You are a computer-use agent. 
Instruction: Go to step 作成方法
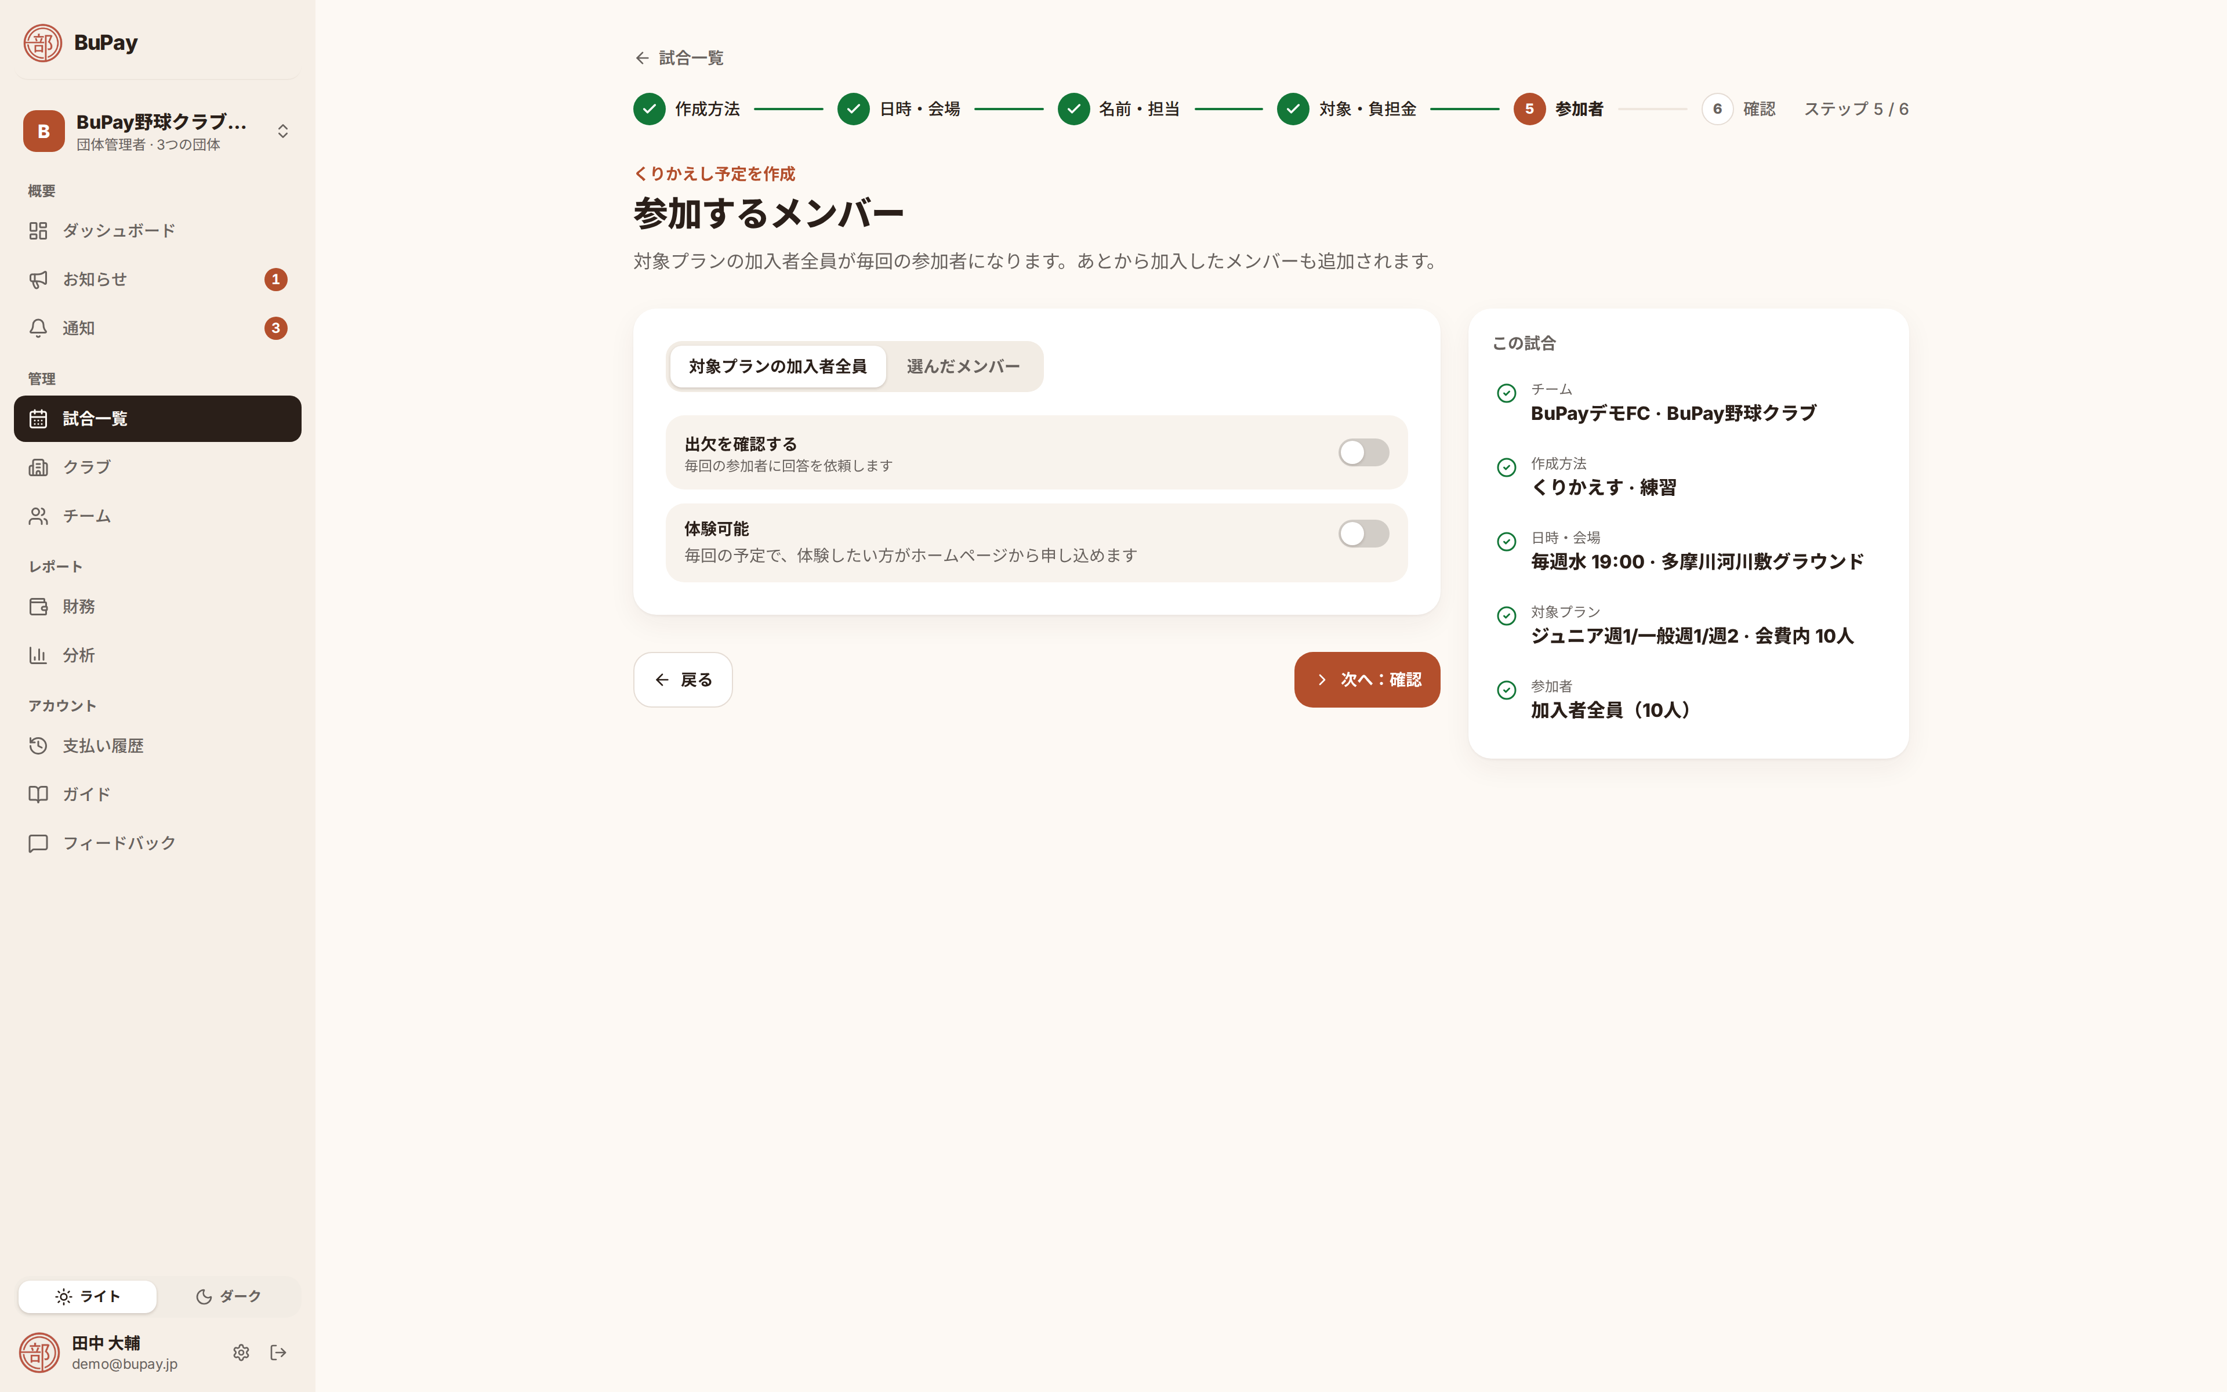(x=687, y=108)
